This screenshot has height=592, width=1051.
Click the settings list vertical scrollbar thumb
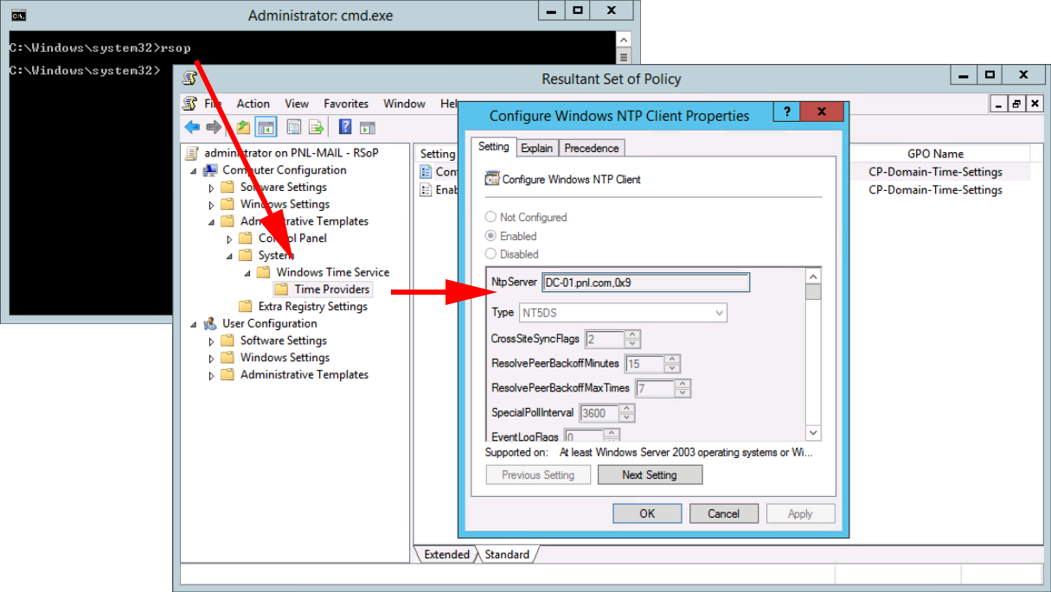[813, 291]
